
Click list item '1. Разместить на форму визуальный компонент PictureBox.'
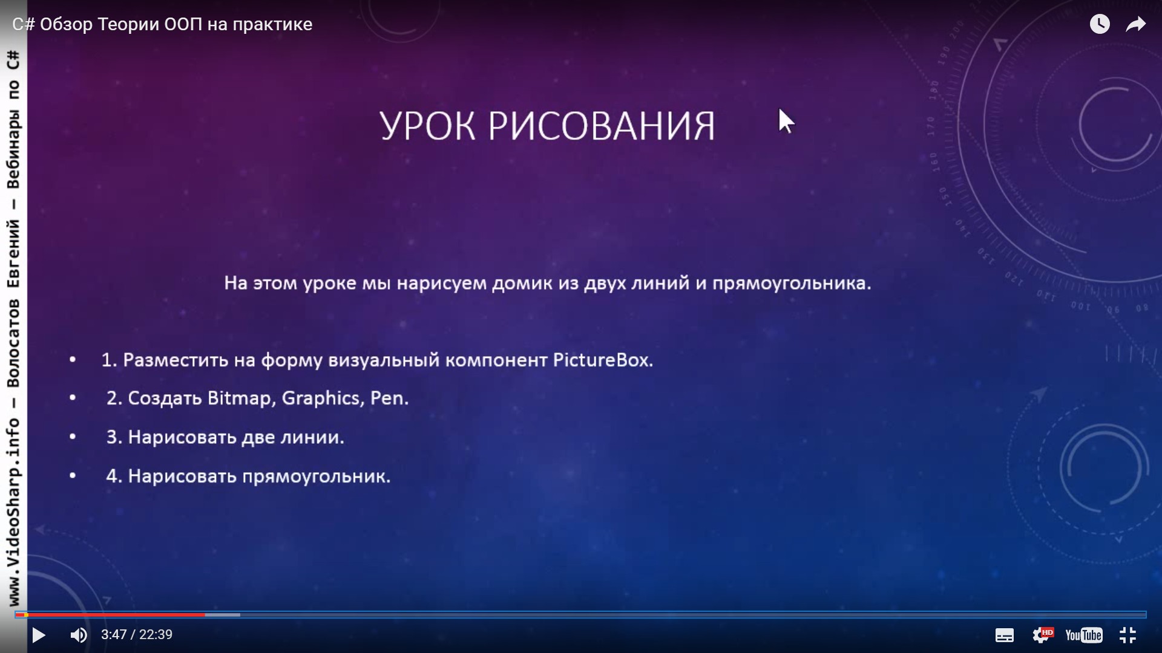[x=377, y=360]
